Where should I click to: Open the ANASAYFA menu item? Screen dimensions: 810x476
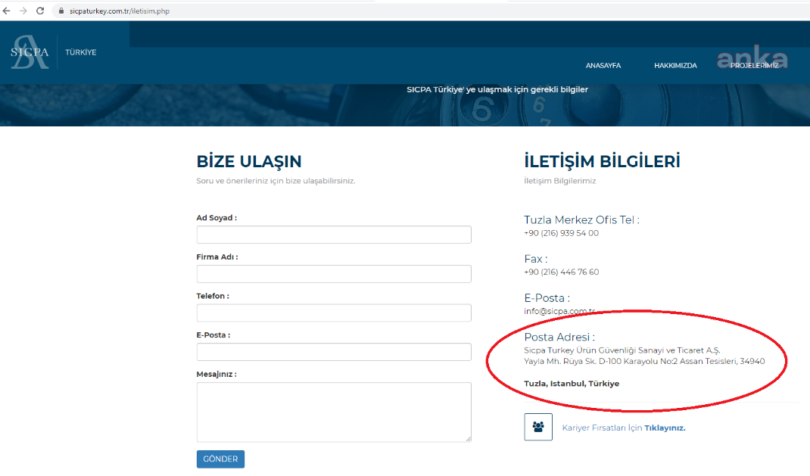pos(603,66)
